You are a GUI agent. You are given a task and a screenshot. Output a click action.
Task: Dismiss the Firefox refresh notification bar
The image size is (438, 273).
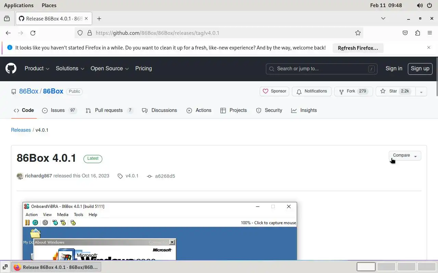coord(429,47)
